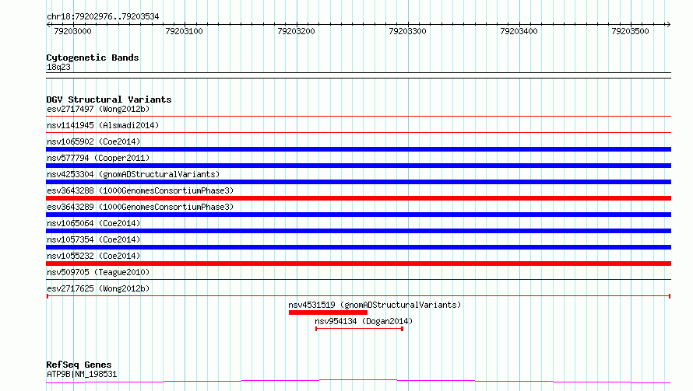This screenshot has width=693, height=391.
Task: Click the thin red line under nsv1141945
Action: (x=358, y=132)
